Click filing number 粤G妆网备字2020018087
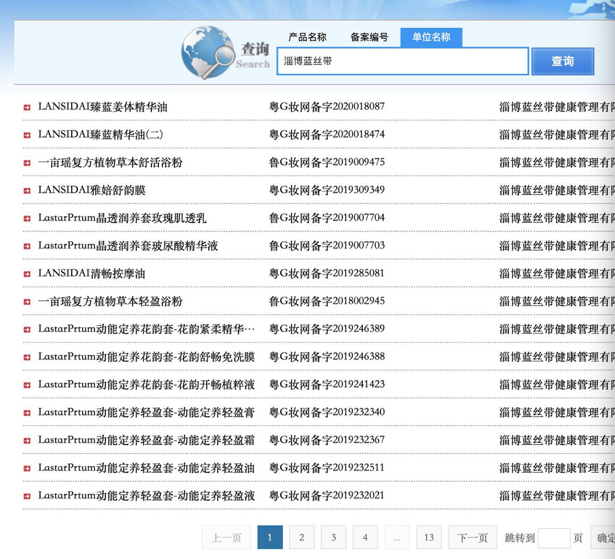Viewport: 615px width, 559px height. coord(327,106)
